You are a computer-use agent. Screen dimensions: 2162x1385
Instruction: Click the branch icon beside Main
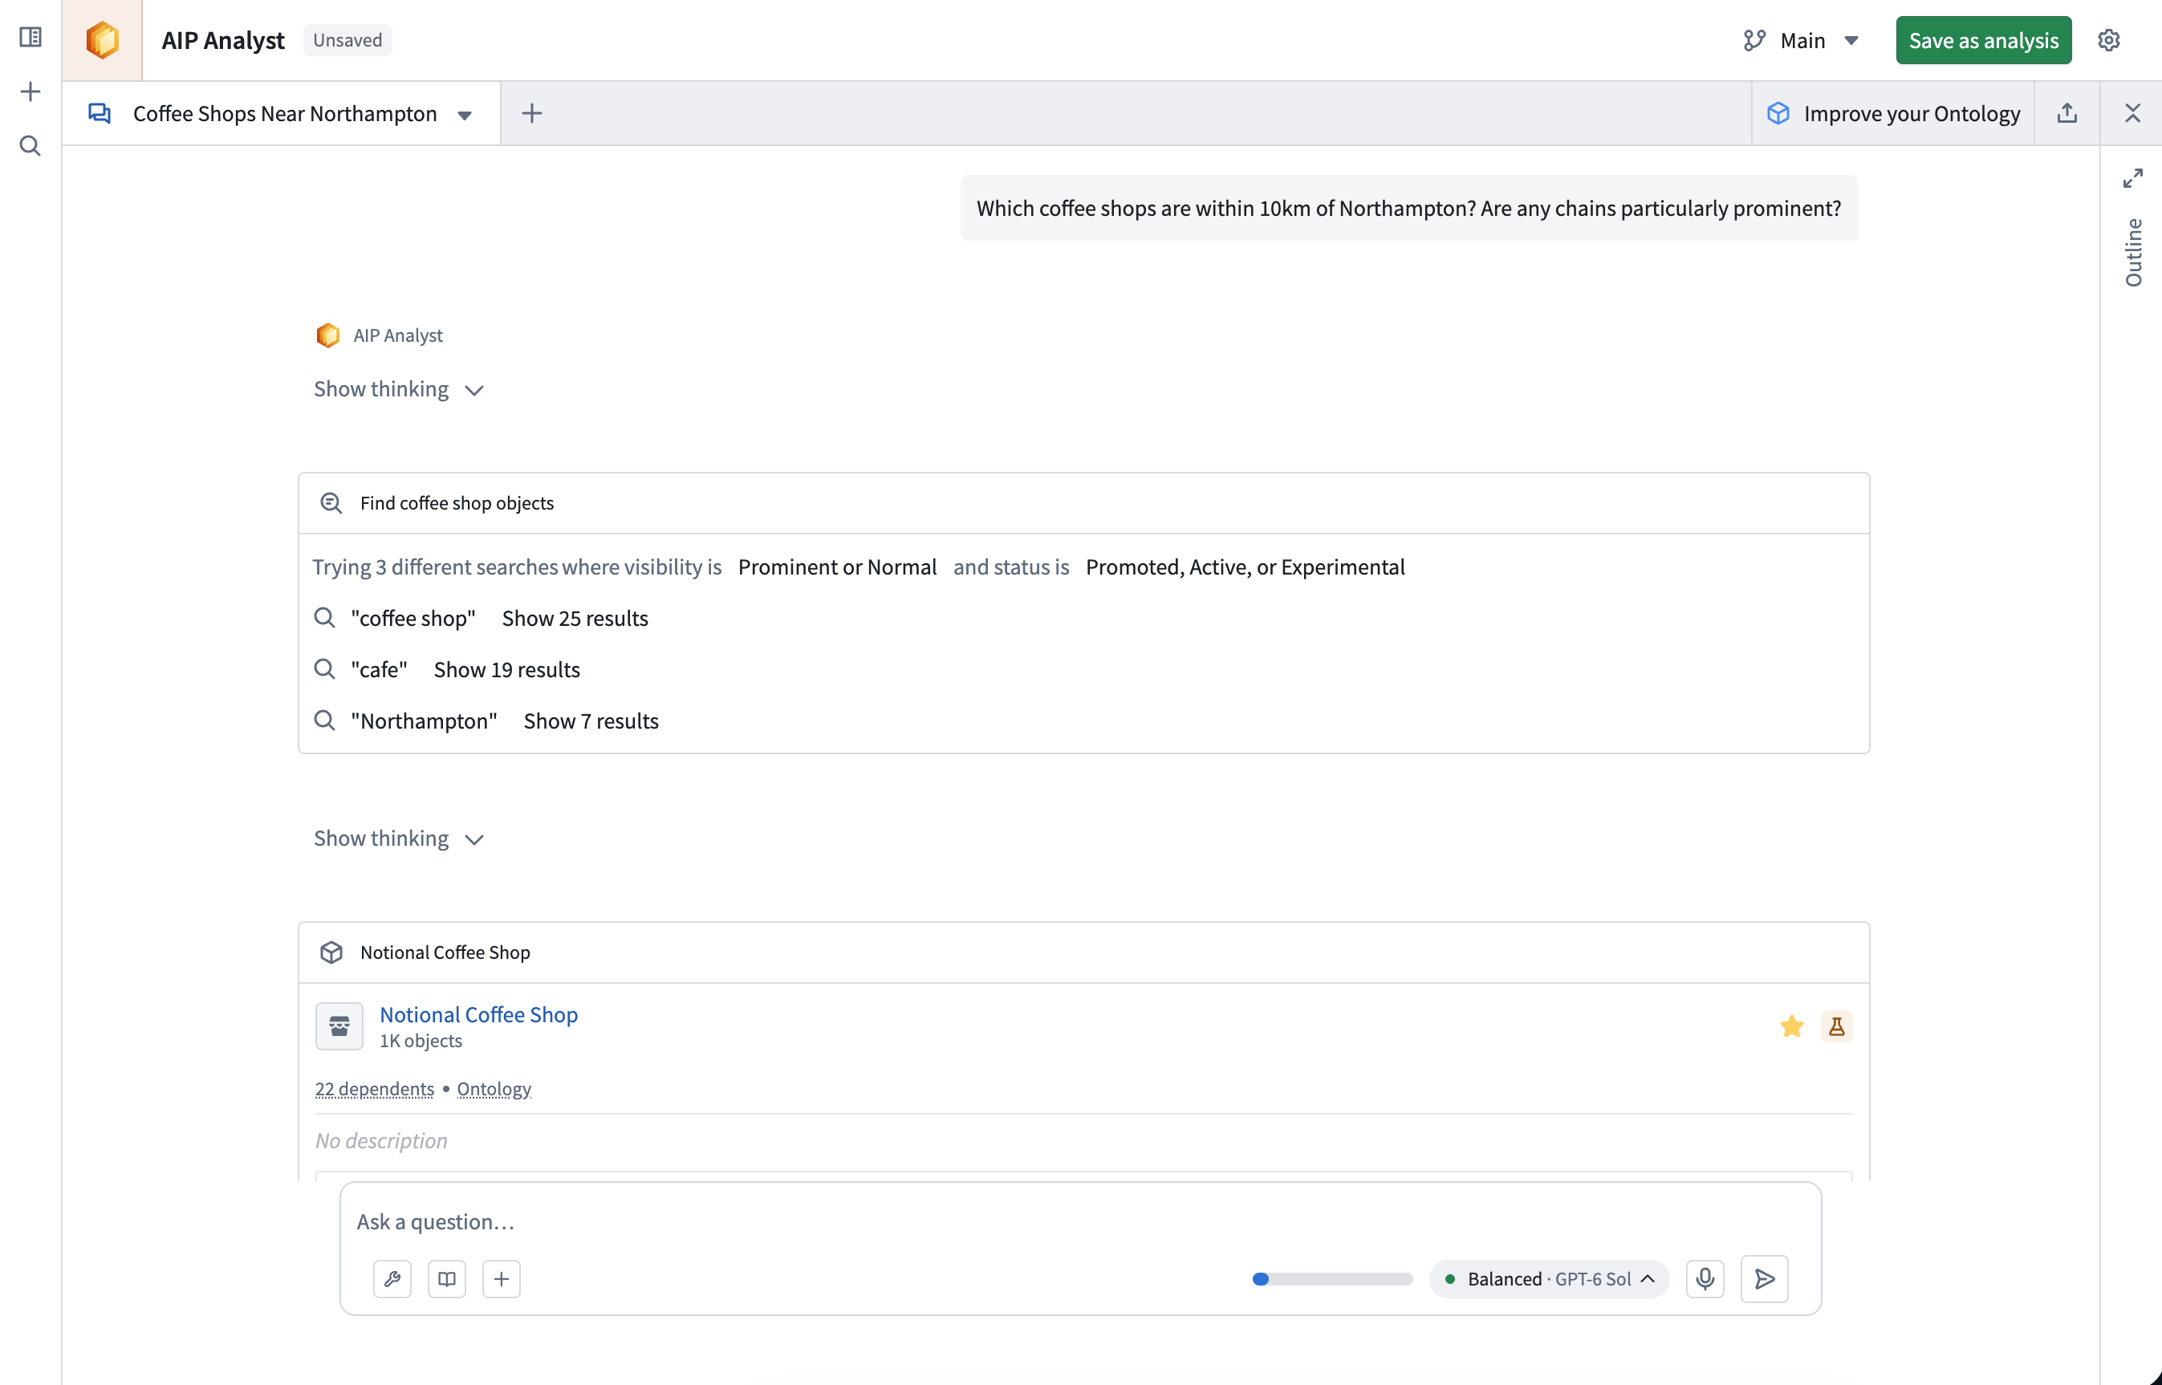point(1754,40)
